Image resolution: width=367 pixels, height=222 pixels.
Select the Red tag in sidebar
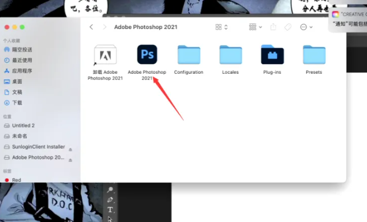click(13, 180)
